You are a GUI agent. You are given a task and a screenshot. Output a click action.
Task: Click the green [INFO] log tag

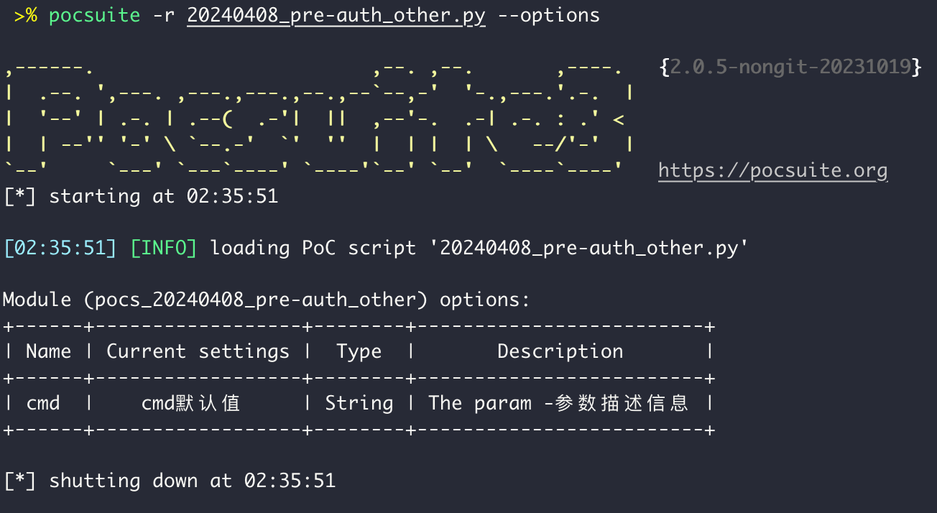click(163, 248)
